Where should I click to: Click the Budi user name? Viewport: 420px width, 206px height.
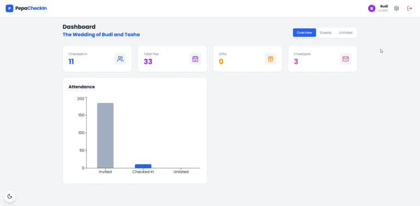(384, 6)
